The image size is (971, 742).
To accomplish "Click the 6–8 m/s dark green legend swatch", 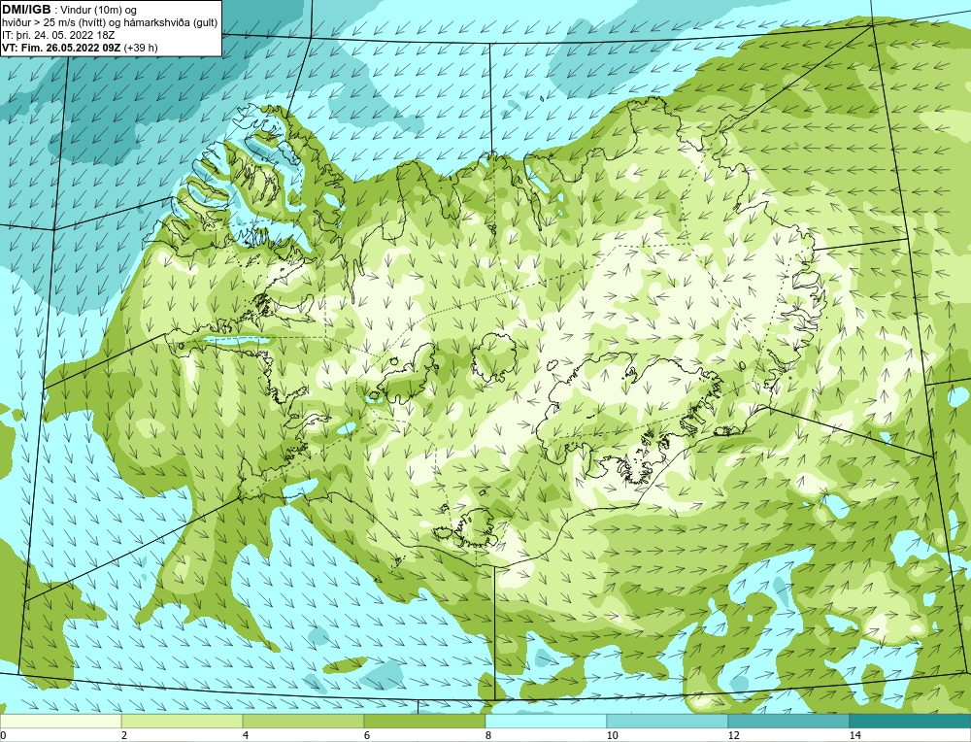I will pyautogui.click(x=425, y=722).
